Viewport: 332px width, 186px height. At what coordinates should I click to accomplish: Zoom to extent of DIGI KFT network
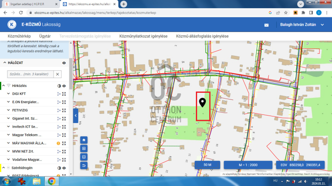click(64, 94)
